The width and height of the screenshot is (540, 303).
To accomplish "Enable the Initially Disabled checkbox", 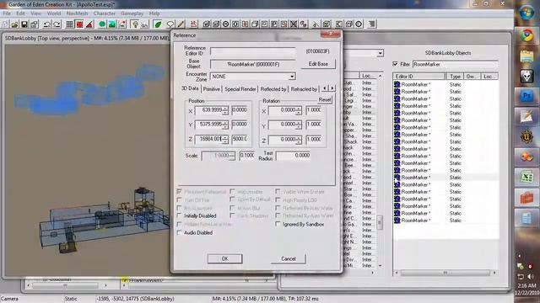I will 180,215.
